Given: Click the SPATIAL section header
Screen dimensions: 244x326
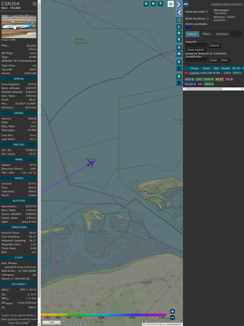Looking at the screenshot, I should pos(19,79).
